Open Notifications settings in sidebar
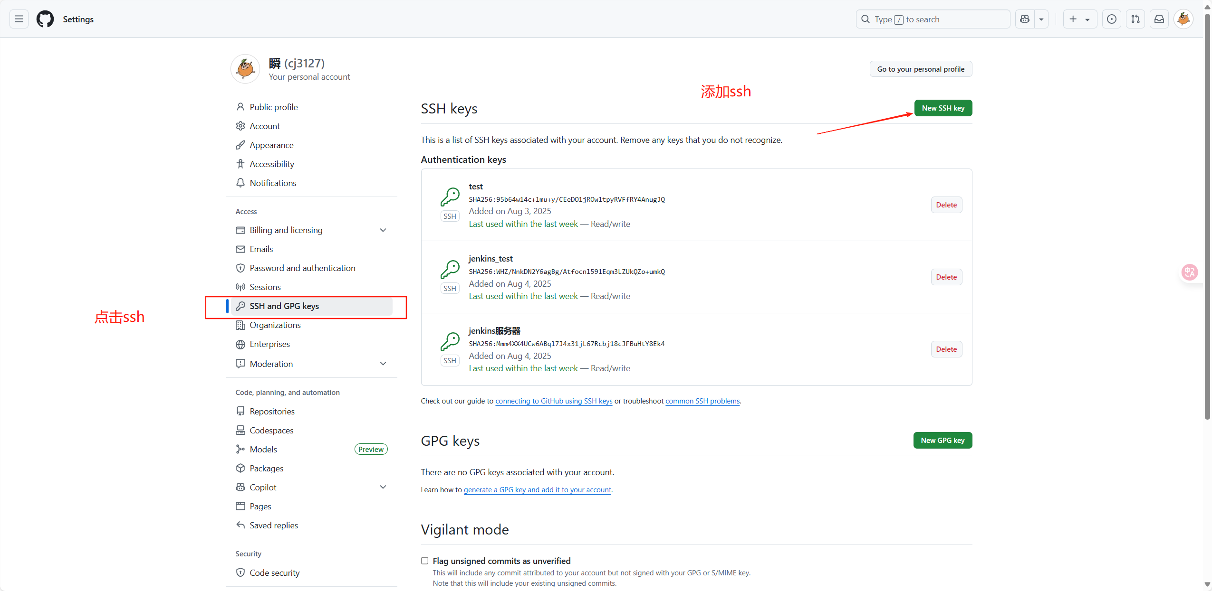 [311, 183]
